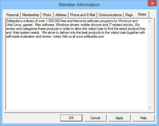Select the Notes tab
159x126 pixels.
[x=142, y=14]
